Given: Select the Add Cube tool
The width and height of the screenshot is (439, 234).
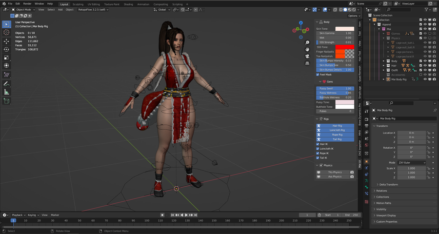Looking at the screenshot, I should coord(6,101).
